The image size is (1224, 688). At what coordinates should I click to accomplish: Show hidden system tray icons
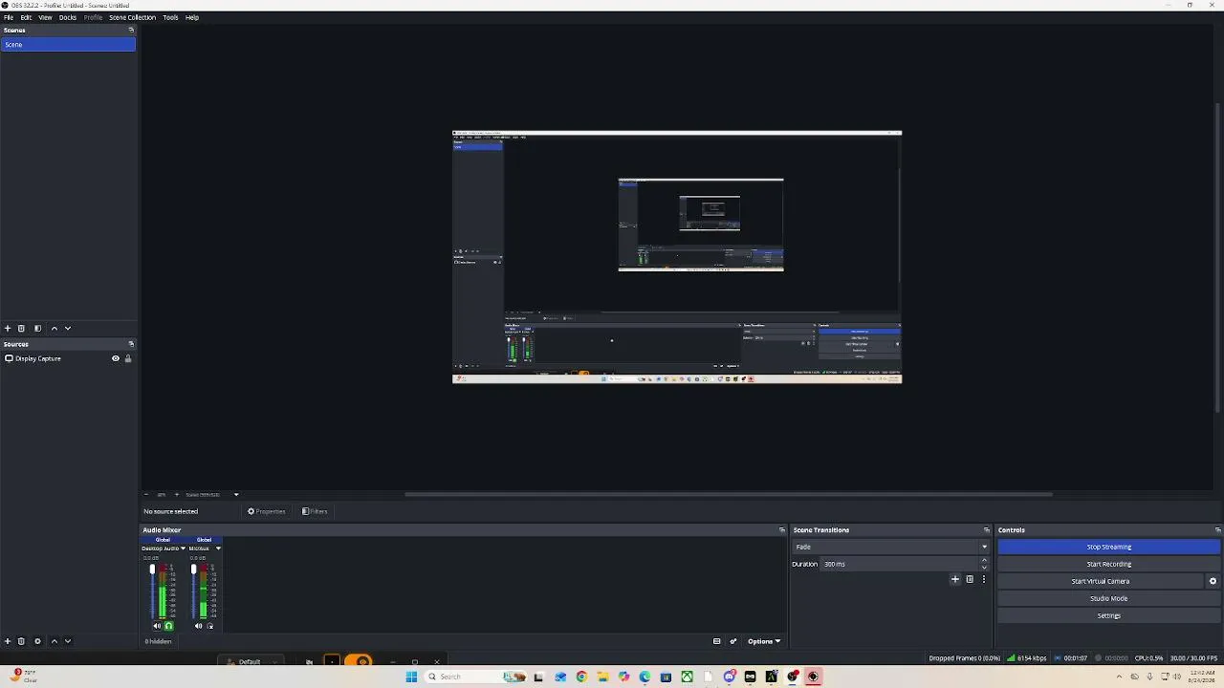point(1119,677)
